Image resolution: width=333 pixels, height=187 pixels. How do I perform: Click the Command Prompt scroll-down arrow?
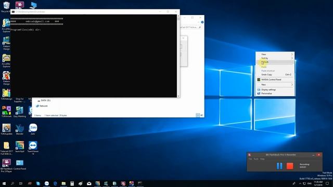tap(178, 96)
